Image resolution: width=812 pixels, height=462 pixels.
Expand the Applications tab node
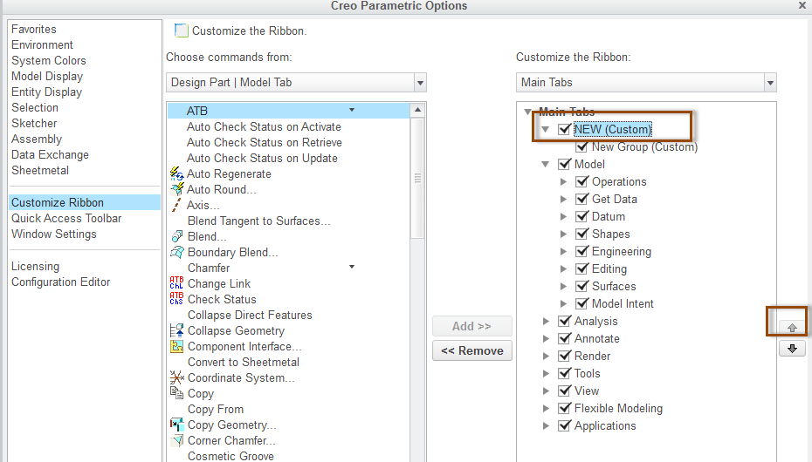[546, 426]
